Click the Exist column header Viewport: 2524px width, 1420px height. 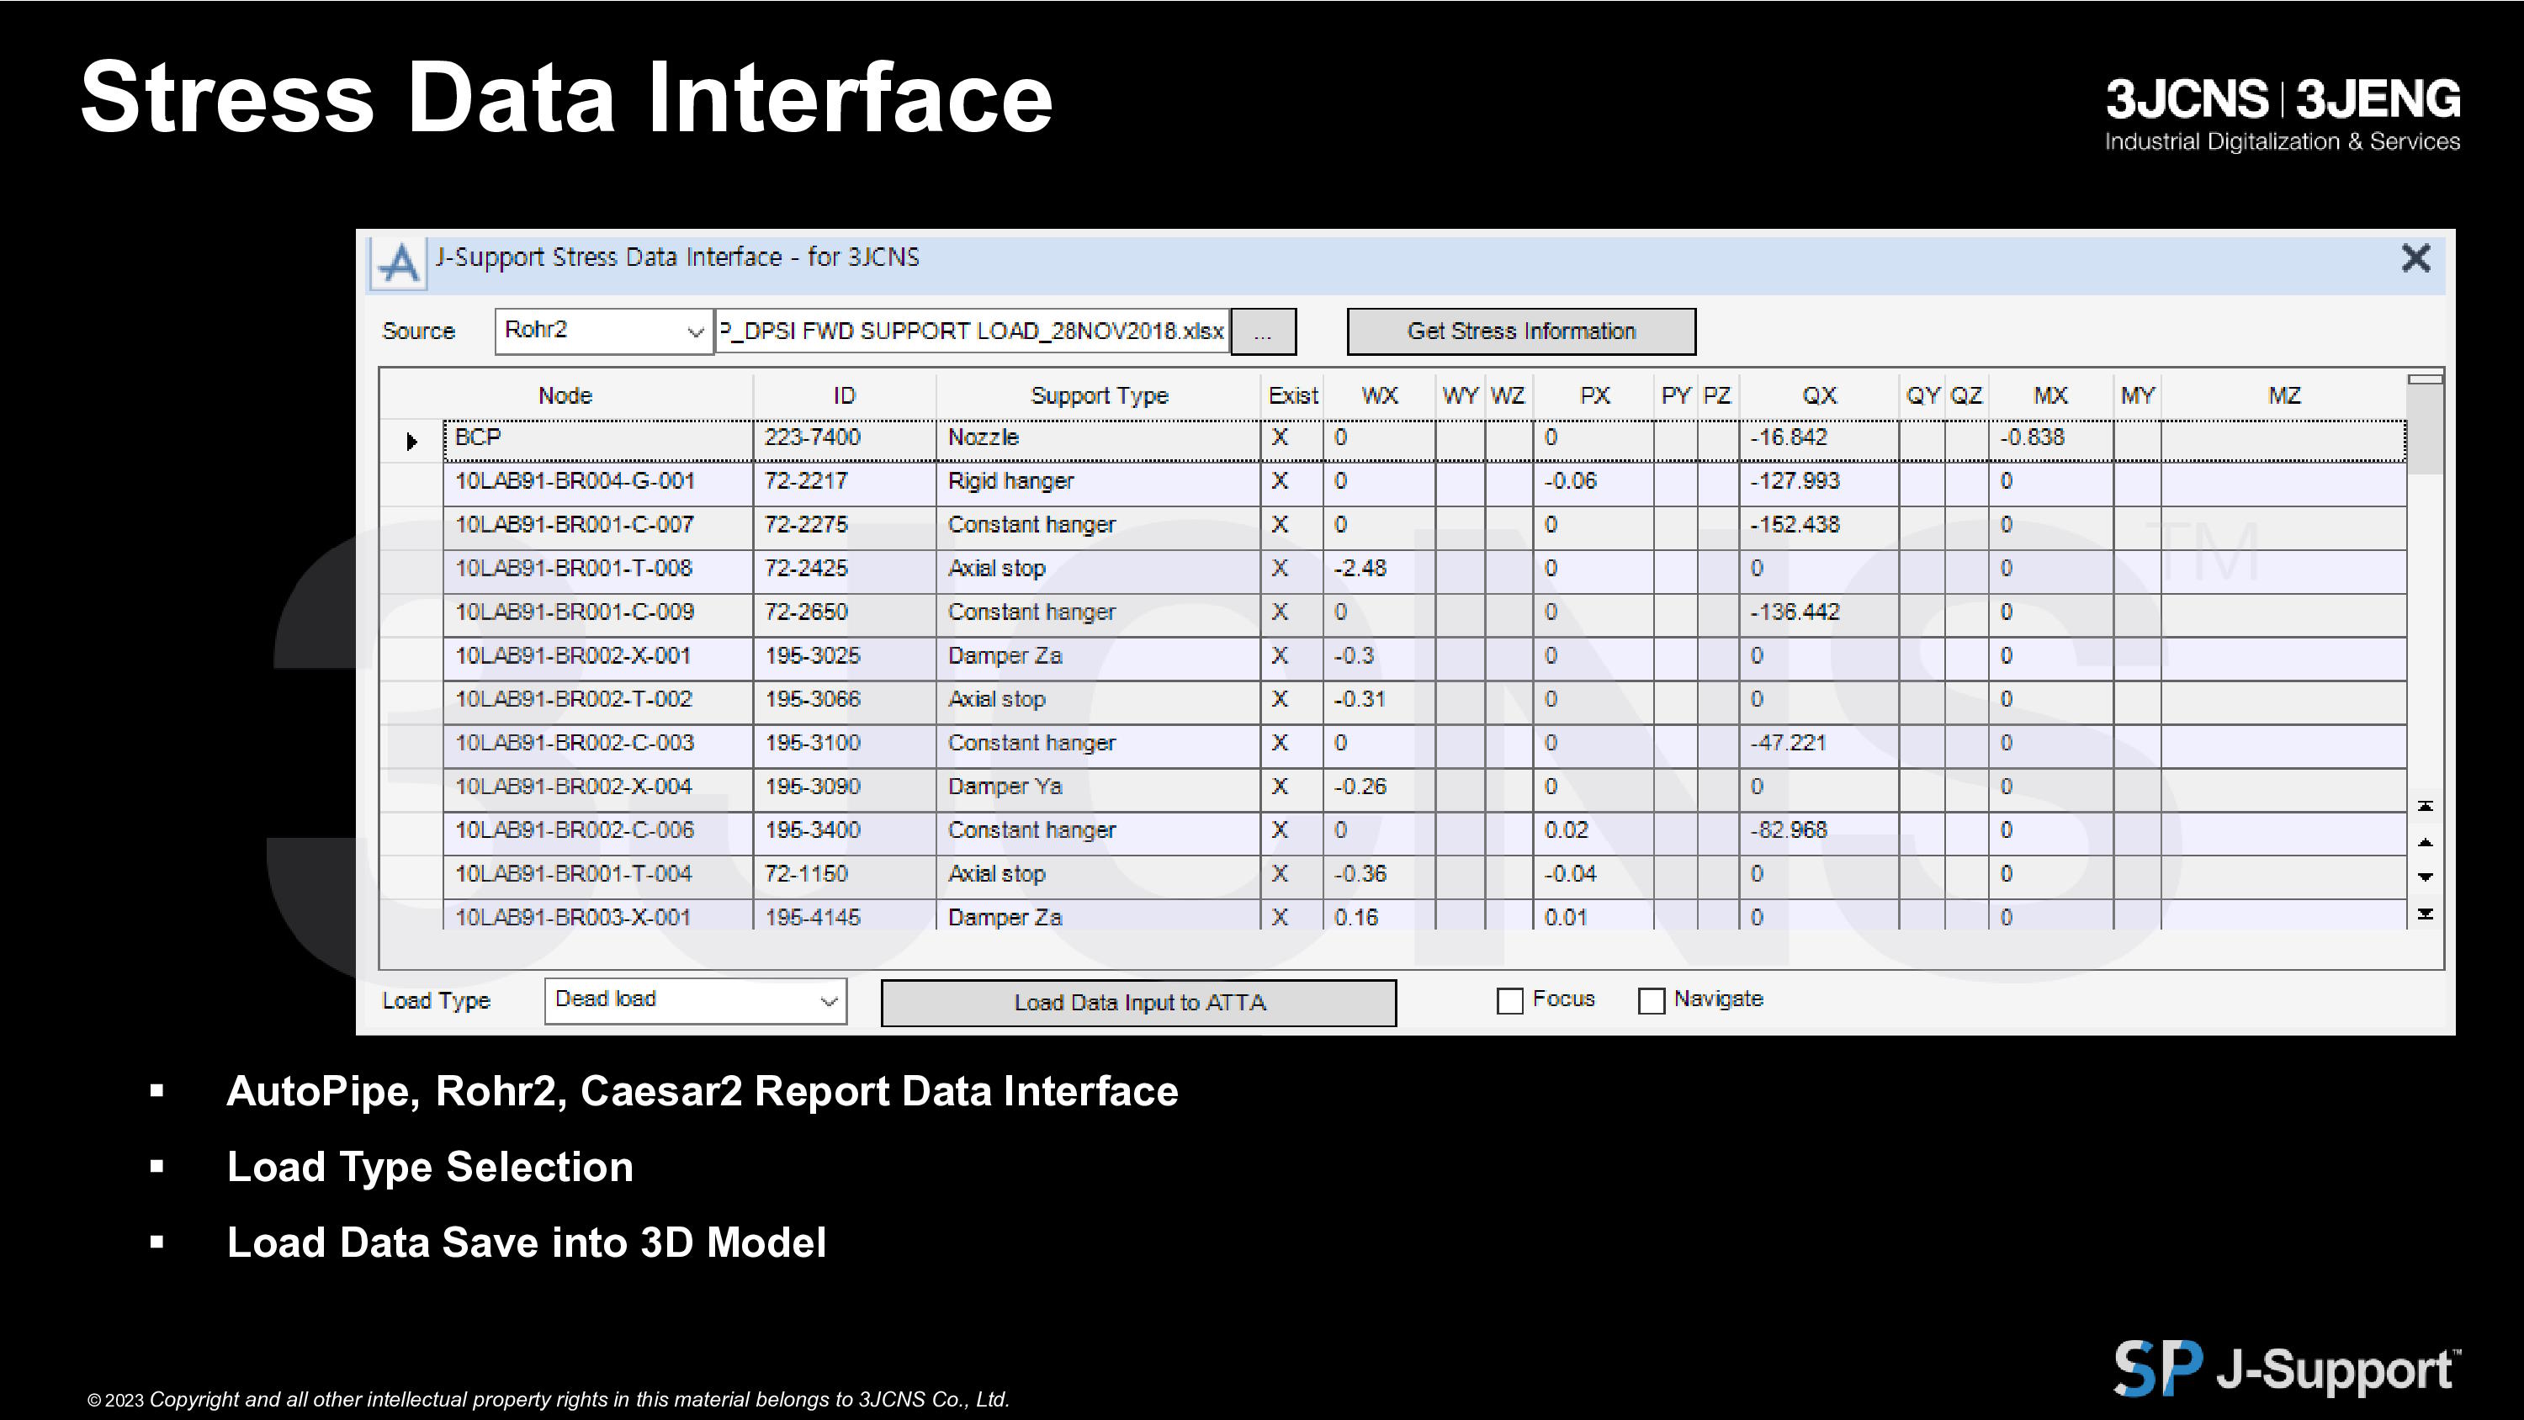point(1292,395)
